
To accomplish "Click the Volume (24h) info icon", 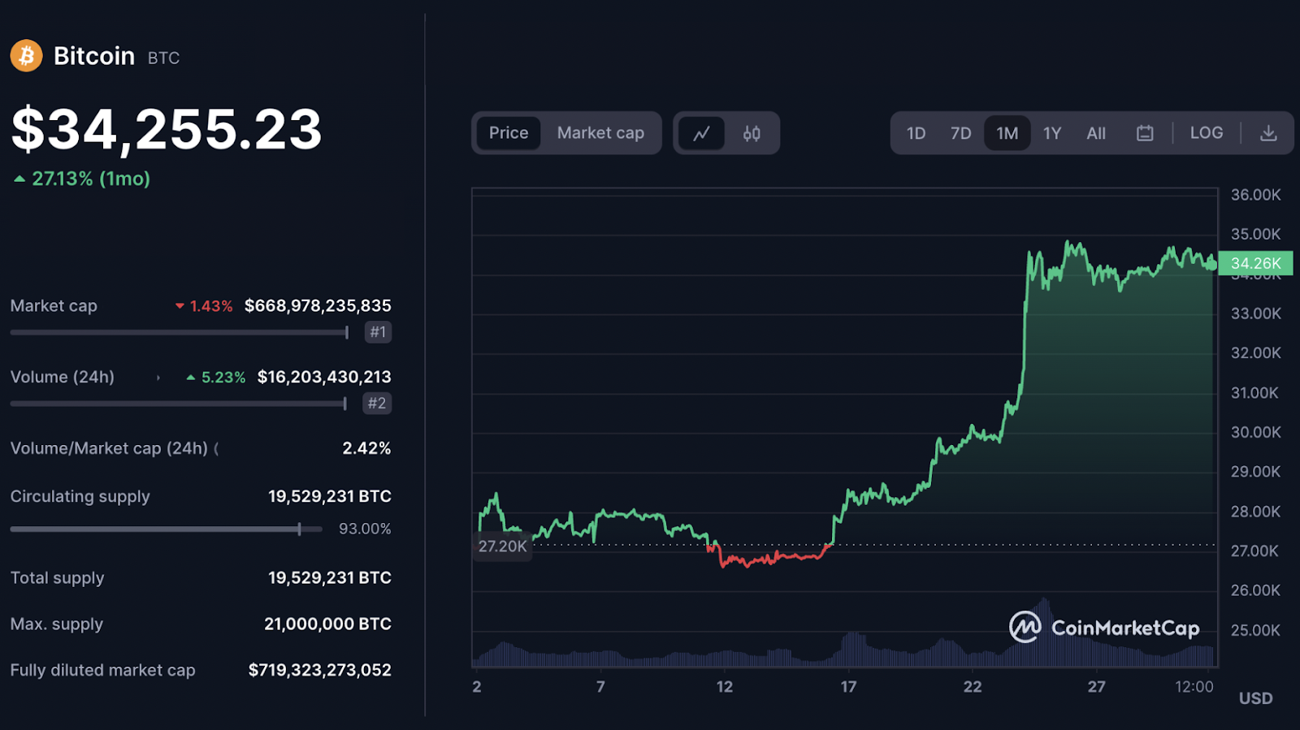I will (158, 378).
